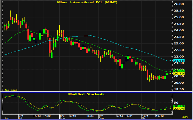Click the Oct month label
193x120 pixels.
click(144, 118)
